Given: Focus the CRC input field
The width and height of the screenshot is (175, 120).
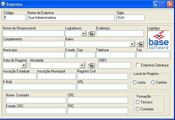Looking at the screenshot, I should pos(98,100).
